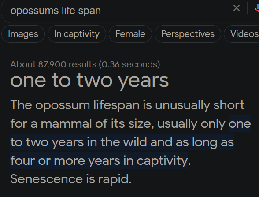Click the highlighted 'four or more years' text
The width and height of the screenshot is (259, 197).
point(65,161)
